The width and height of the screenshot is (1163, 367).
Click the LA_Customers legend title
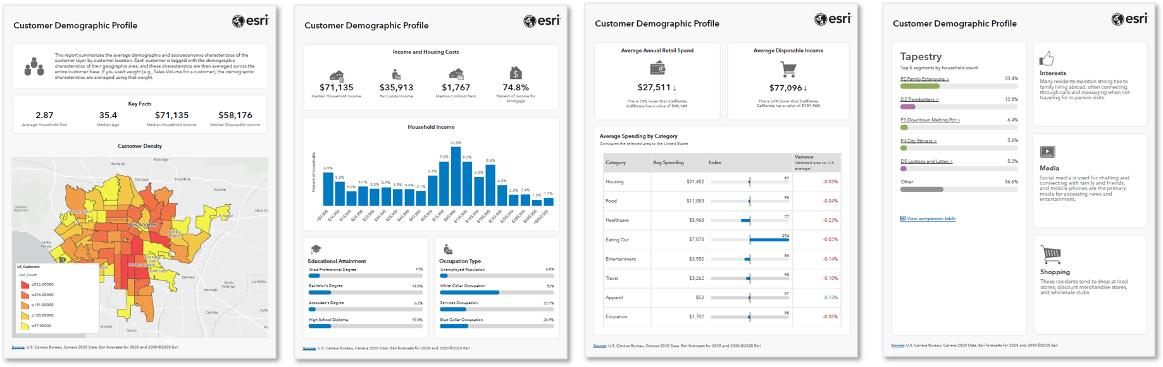[x=28, y=267]
